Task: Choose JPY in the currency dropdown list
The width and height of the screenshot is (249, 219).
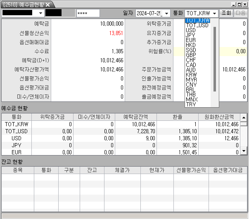Action: pyautogui.click(x=190, y=35)
